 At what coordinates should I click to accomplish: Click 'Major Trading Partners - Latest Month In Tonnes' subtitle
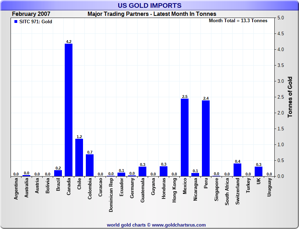coord(152,14)
